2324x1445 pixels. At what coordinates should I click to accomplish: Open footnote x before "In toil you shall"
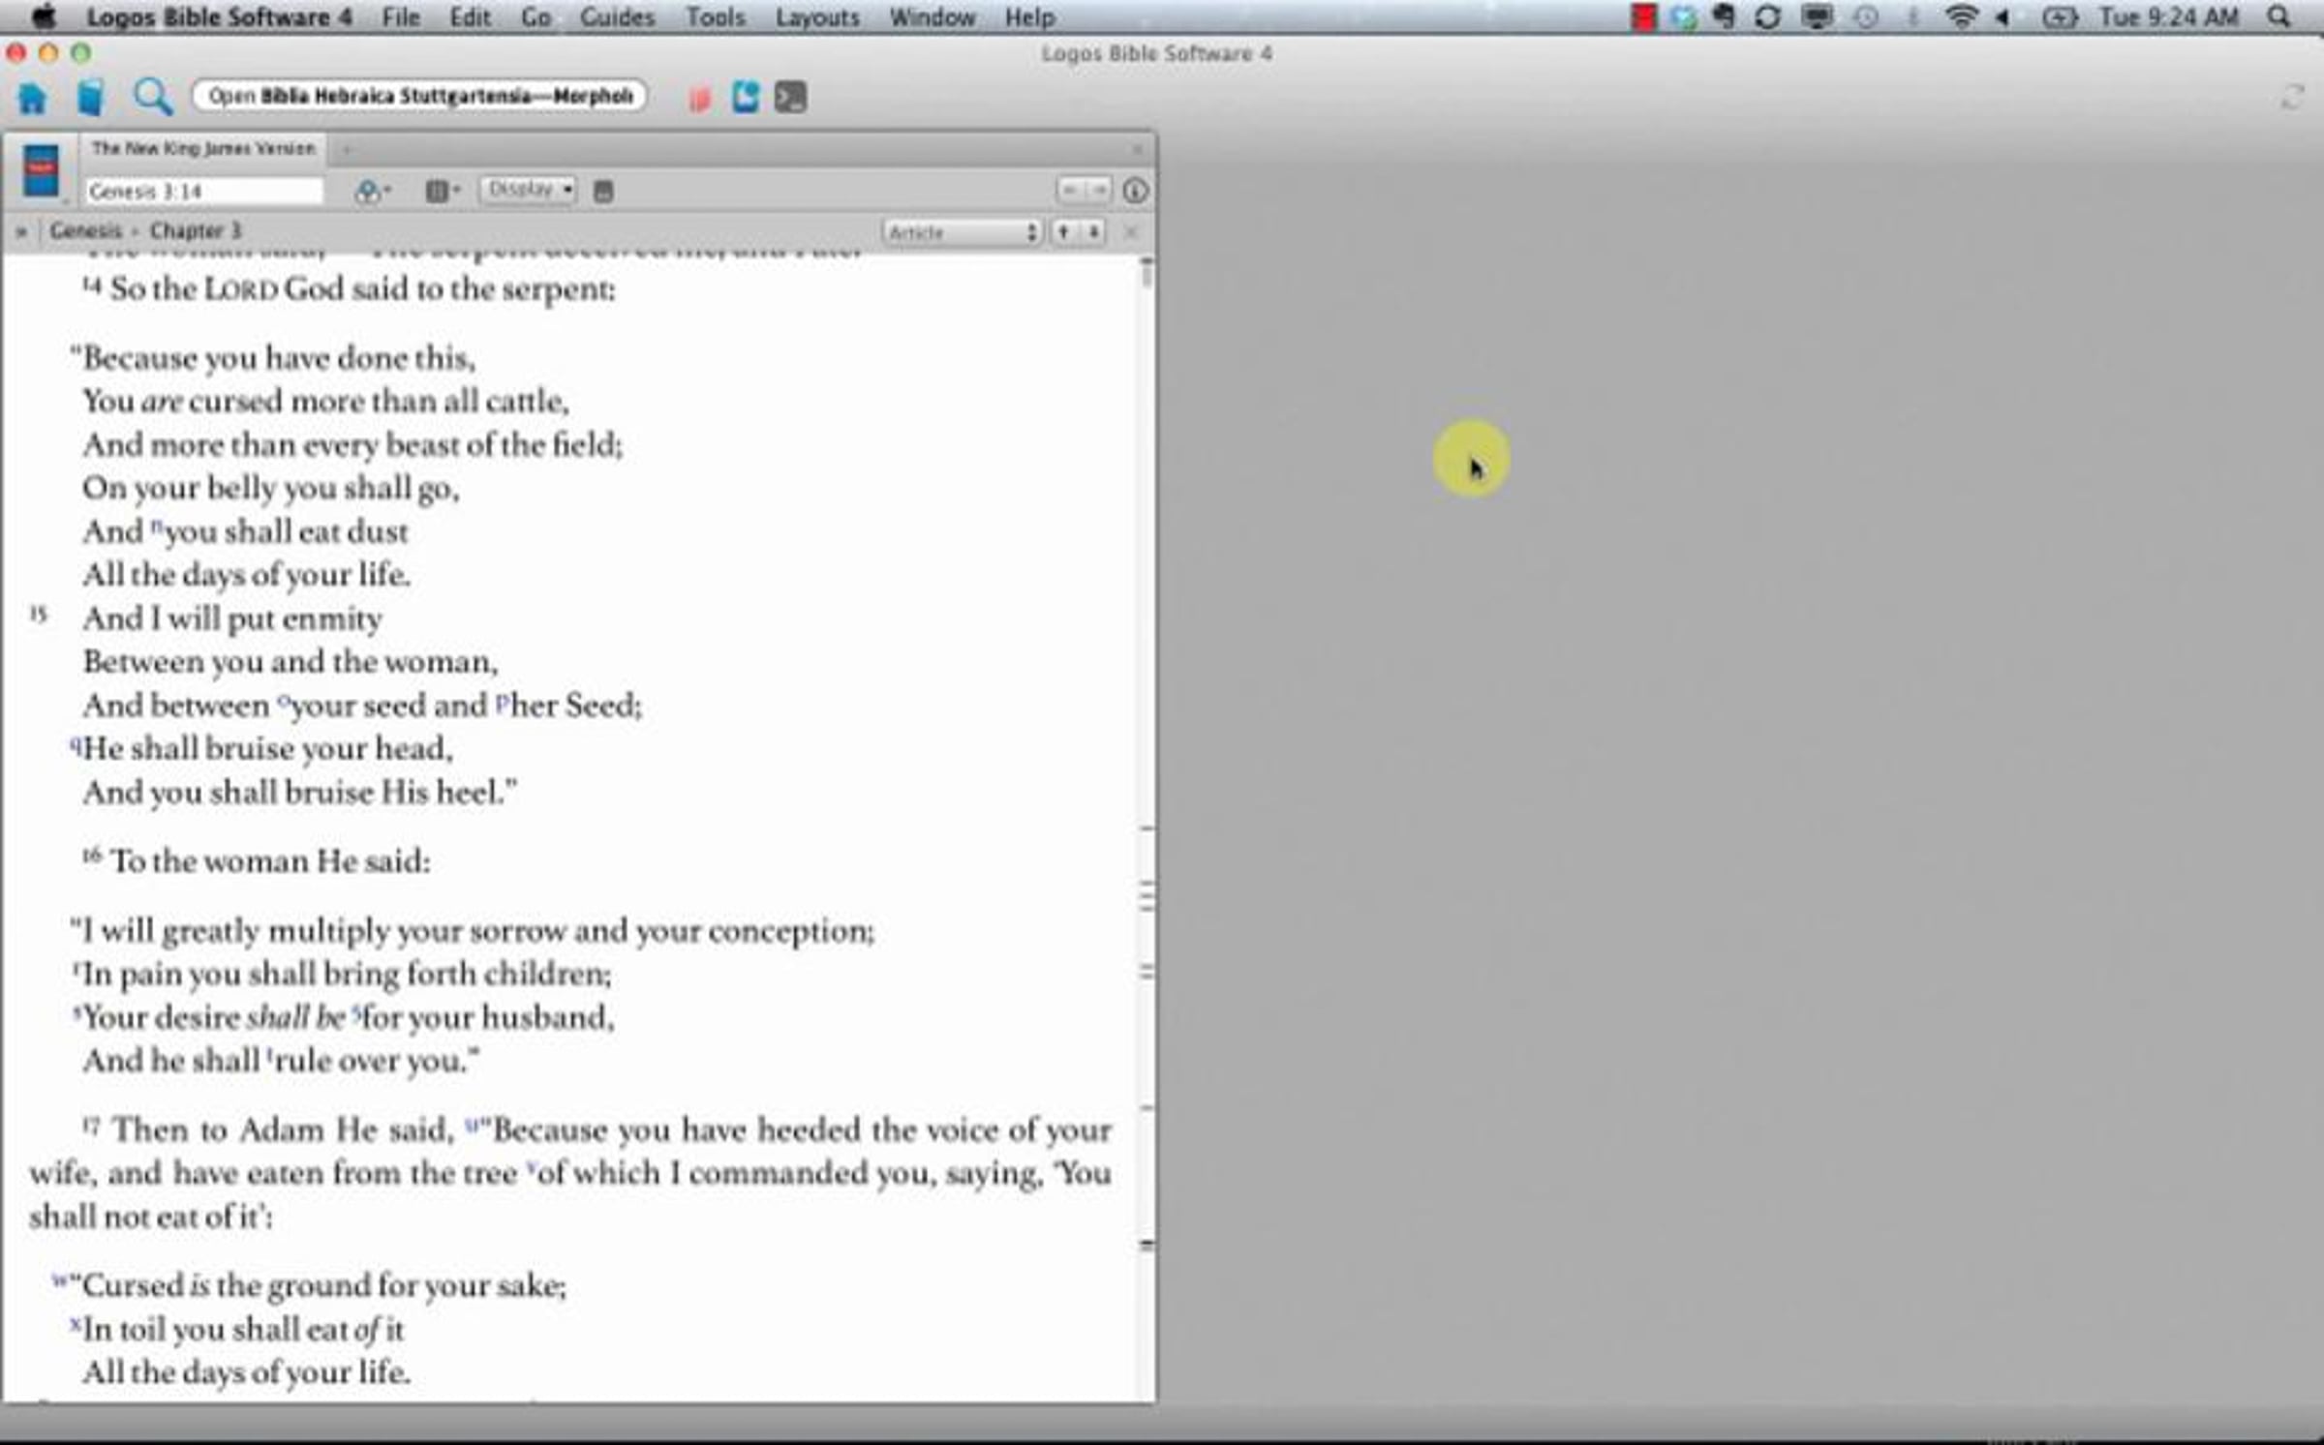point(75,1324)
